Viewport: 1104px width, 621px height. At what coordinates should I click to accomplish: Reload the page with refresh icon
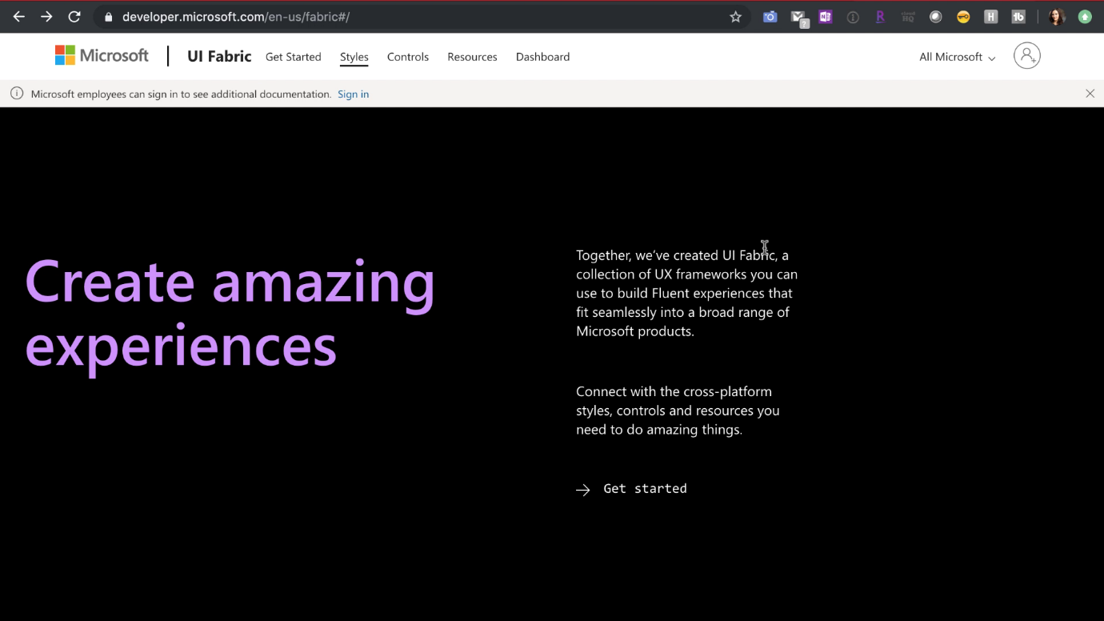coord(74,17)
